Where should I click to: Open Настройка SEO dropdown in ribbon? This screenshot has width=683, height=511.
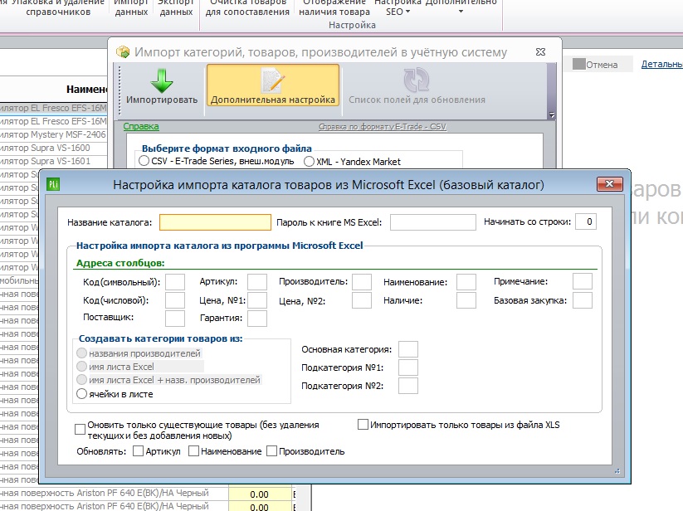(398, 7)
